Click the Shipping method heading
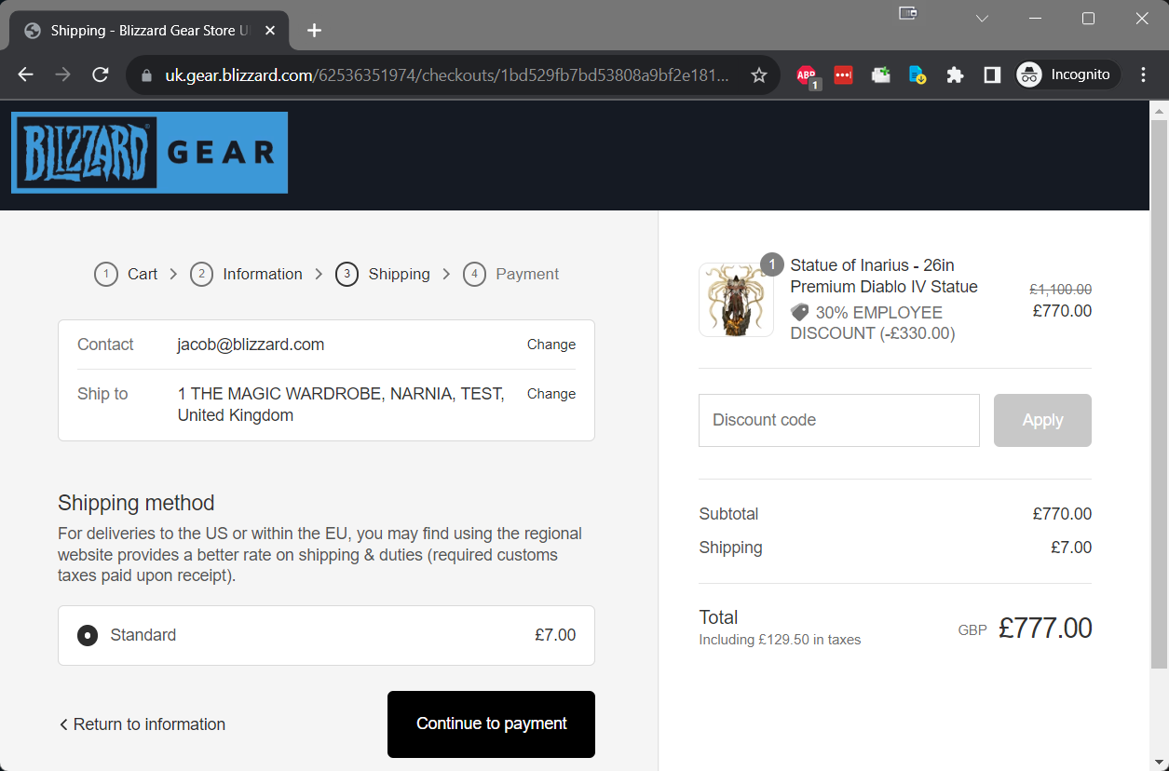This screenshot has width=1169, height=771. pyautogui.click(x=136, y=503)
